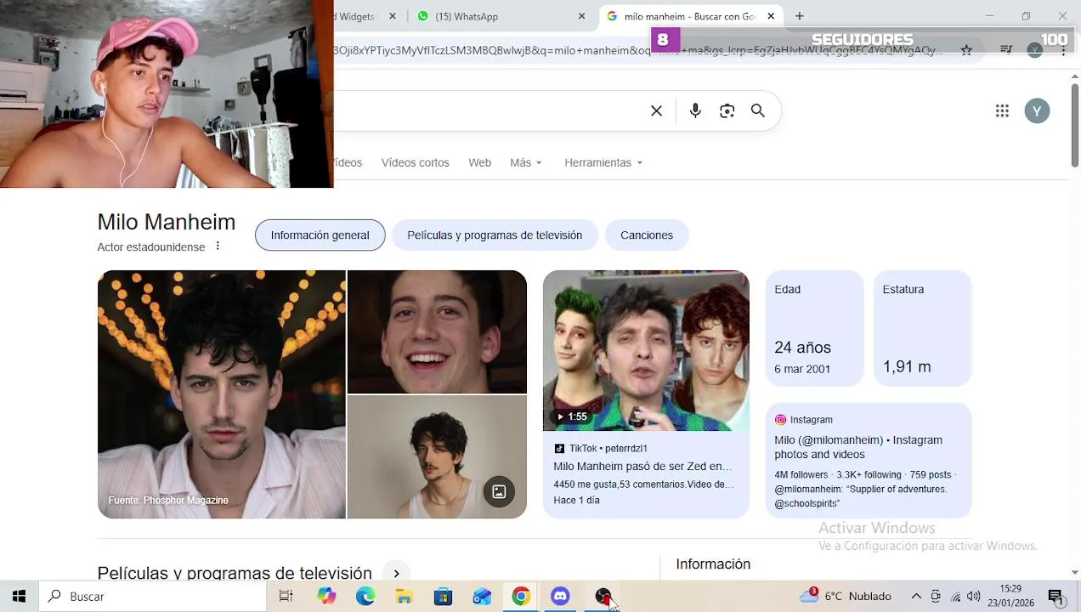Open File Explorer from the taskbar

(x=405, y=597)
